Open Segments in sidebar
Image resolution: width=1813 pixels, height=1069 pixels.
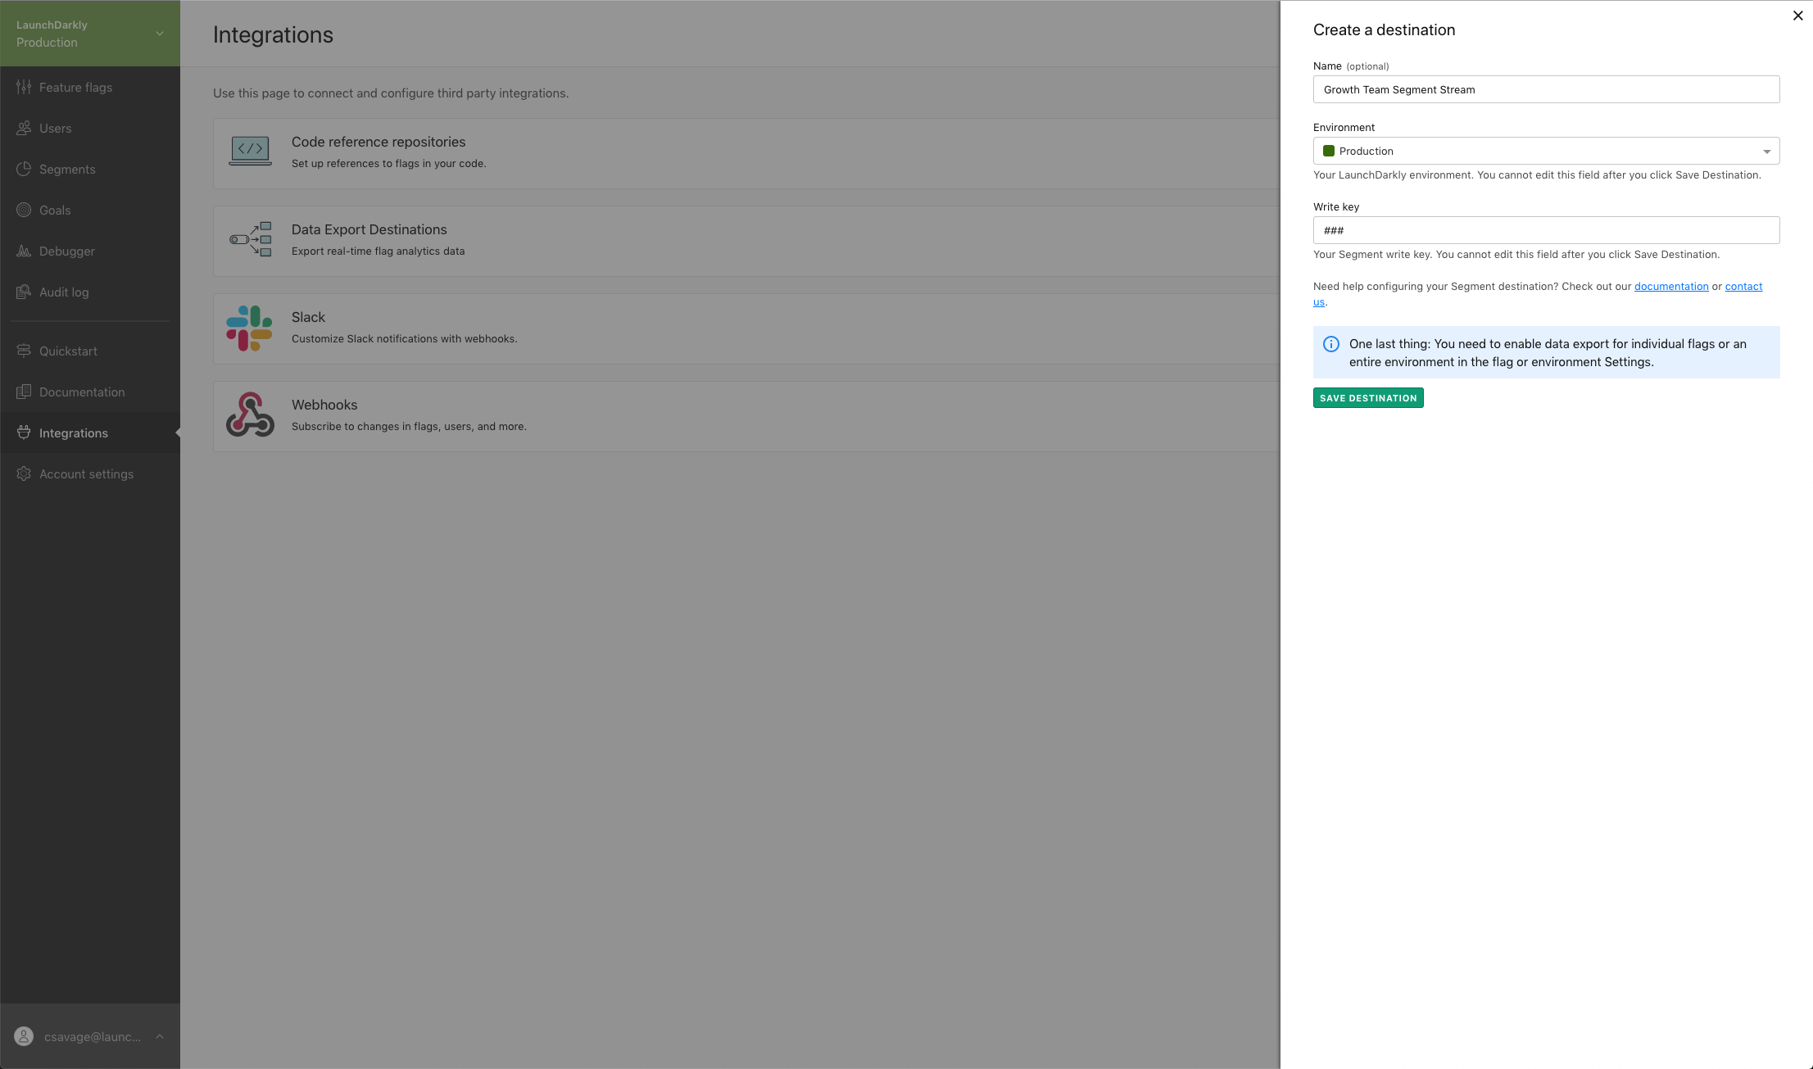tap(90, 169)
